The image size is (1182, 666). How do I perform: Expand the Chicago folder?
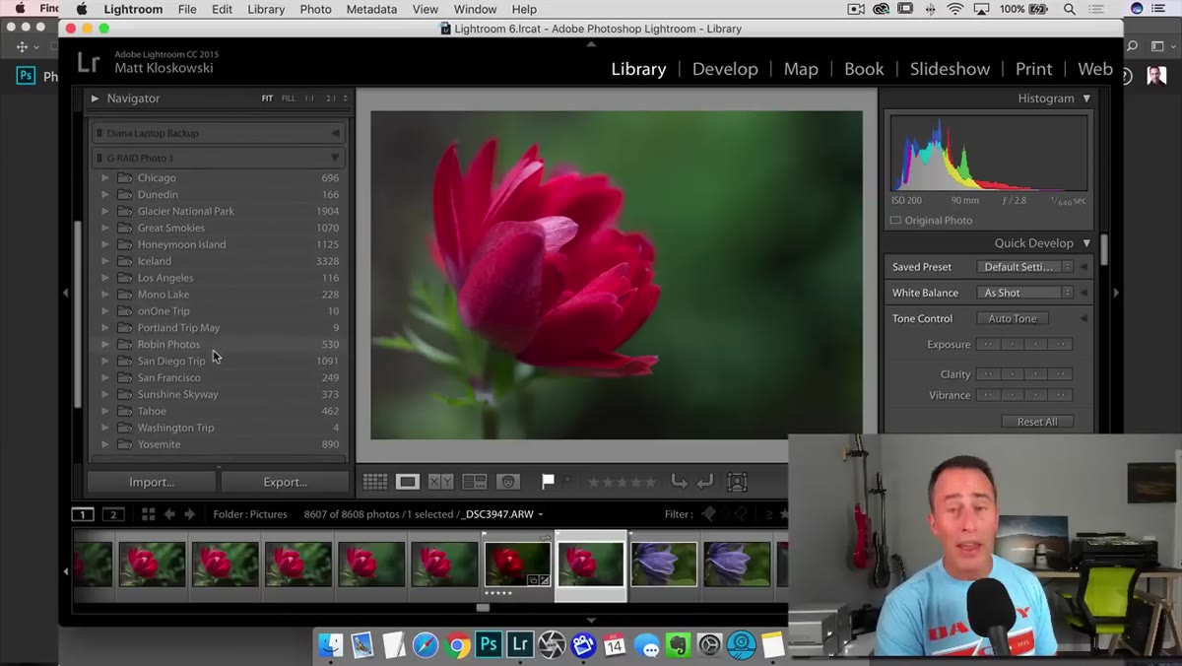(x=105, y=178)
